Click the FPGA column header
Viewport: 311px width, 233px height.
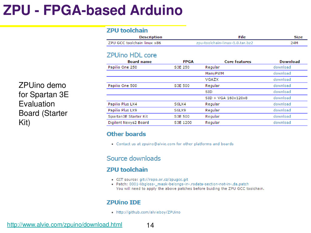pyautogui.click(x=188, y=62)
